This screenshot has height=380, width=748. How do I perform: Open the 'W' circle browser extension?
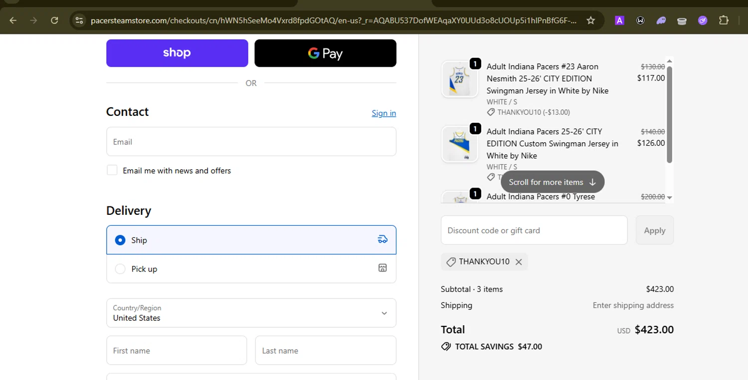[x=640, y=20]
